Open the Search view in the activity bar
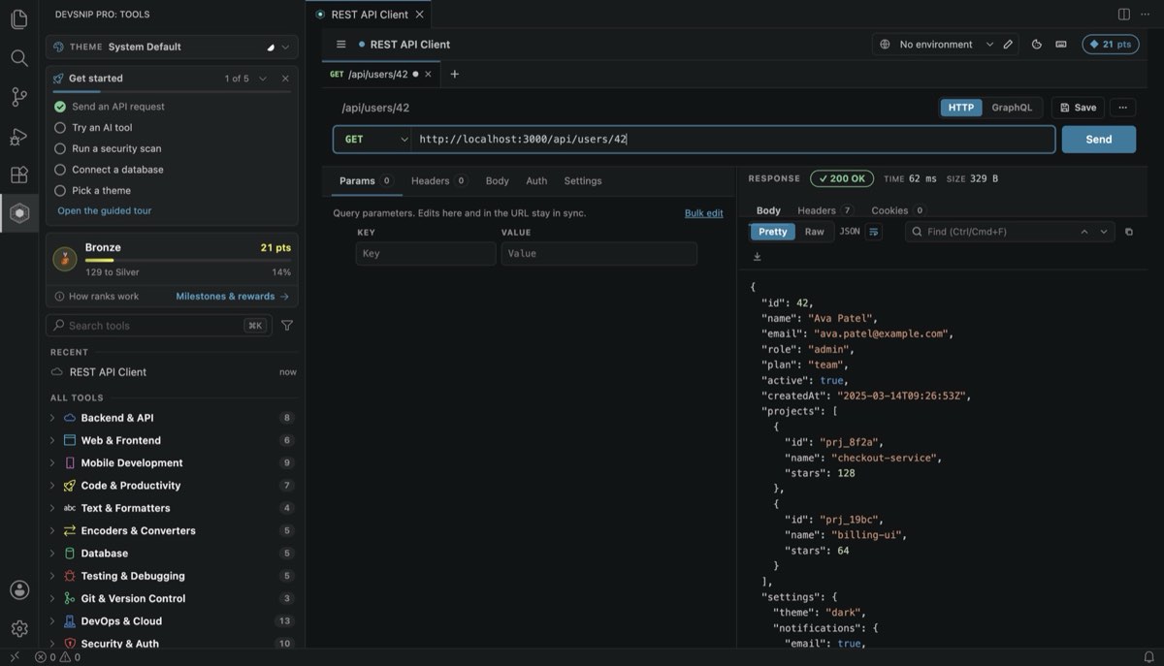 (18, 58)
